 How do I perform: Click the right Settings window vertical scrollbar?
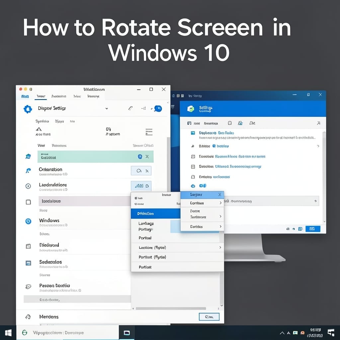[x=324, y=177]
